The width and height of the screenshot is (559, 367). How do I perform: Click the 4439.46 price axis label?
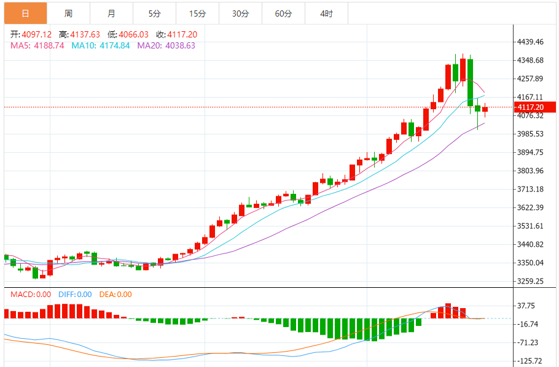point(531,42)
